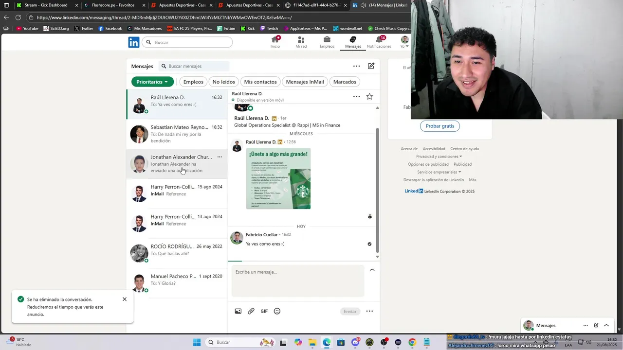Open the emoji picker
The height and width of the screenshot is (350, 623).
(x=277, y=311)
